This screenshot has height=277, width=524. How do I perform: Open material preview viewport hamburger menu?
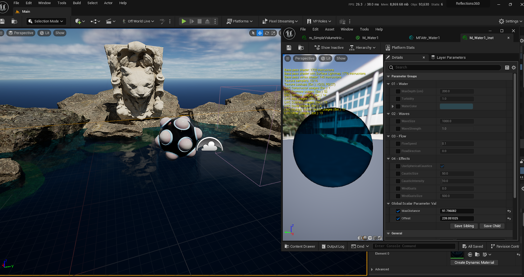point(288,59)
